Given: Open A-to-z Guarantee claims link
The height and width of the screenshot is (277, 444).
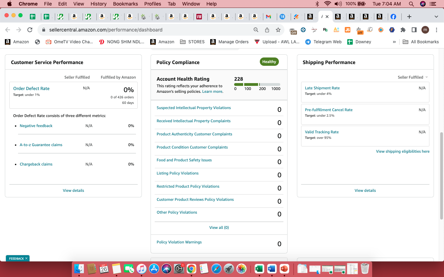Looking at the screenshot, I should [41, 145].
